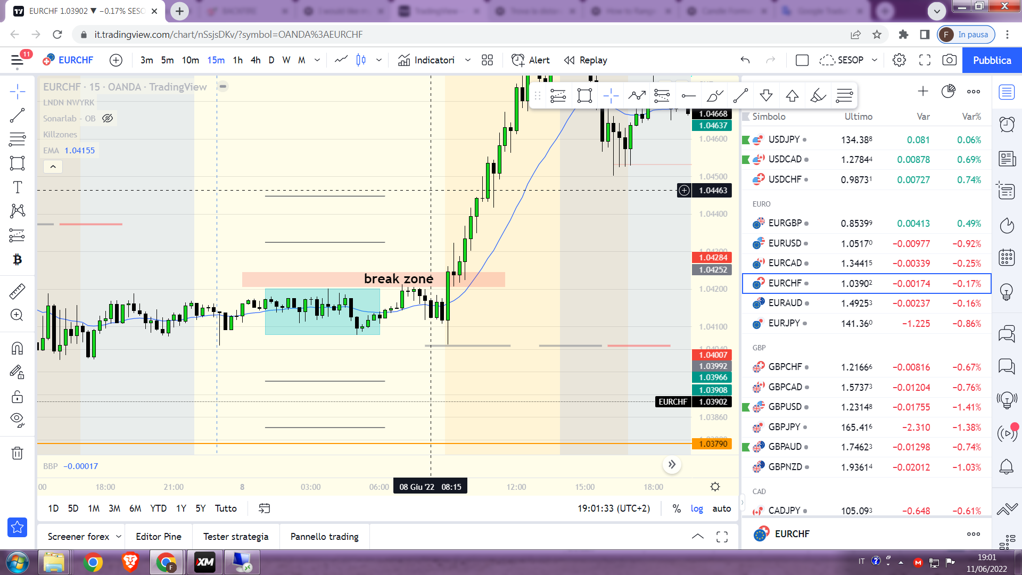
Task: Select the daily D timeframe
Action: pos(271,60)
